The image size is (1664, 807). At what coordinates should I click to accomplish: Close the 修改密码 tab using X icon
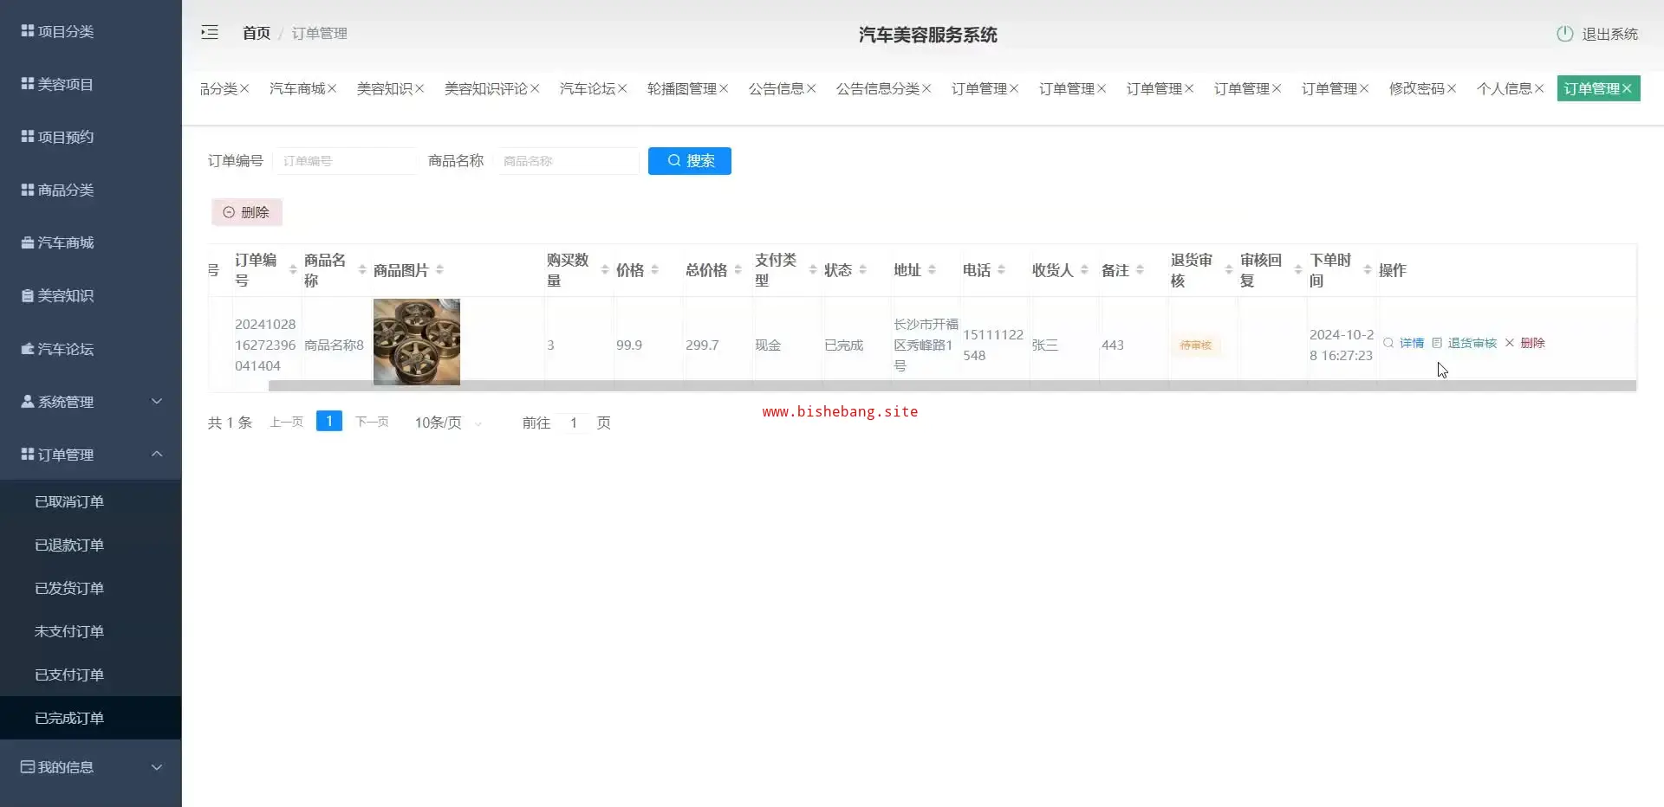click(1452, 89)
